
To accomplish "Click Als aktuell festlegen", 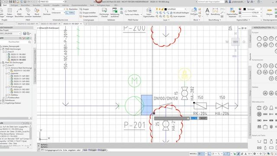I will [180, 13].
